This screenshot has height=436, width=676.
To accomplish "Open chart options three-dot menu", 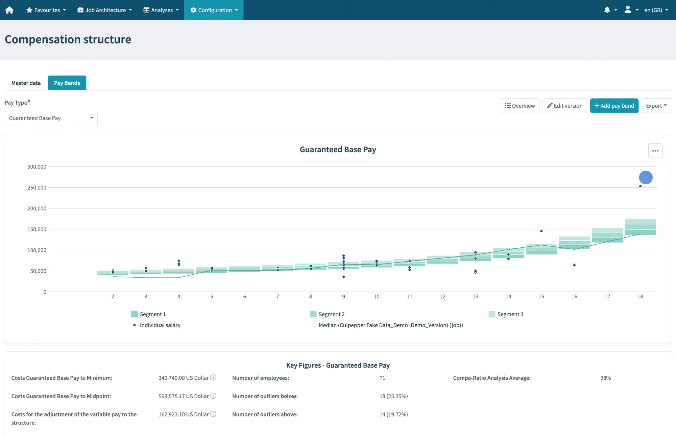I will pyautogui.click(x=655, y=151).
